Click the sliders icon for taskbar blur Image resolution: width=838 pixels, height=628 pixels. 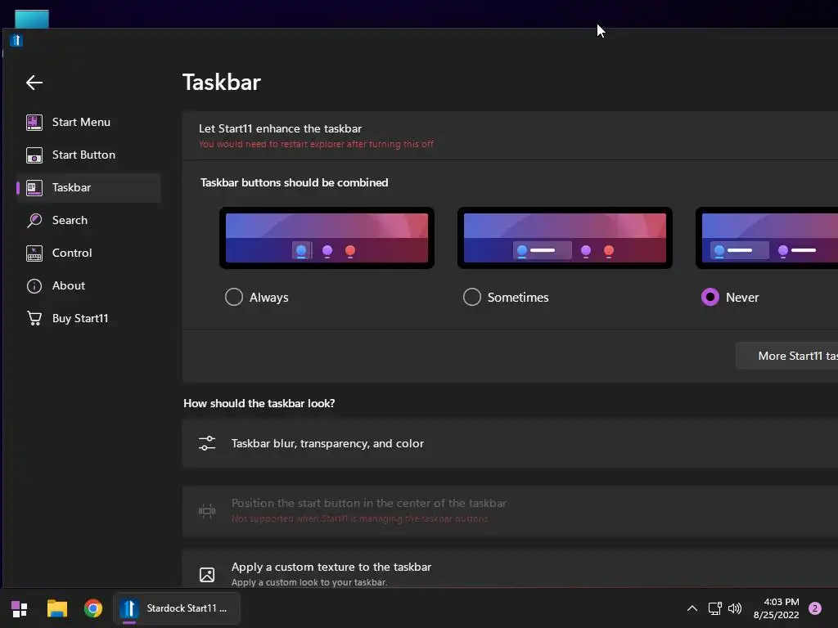(207, 443)
